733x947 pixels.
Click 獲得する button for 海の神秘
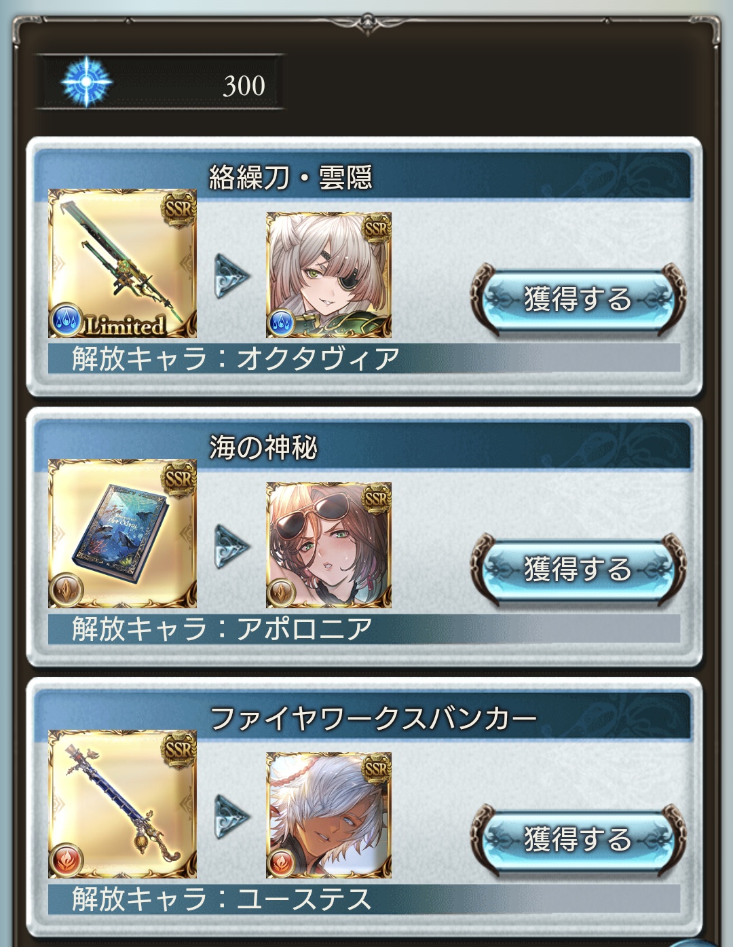tap(577, 568)
